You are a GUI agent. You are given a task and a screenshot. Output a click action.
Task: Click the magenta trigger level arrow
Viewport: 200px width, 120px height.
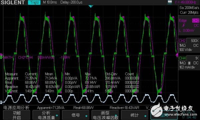point(177,55)
